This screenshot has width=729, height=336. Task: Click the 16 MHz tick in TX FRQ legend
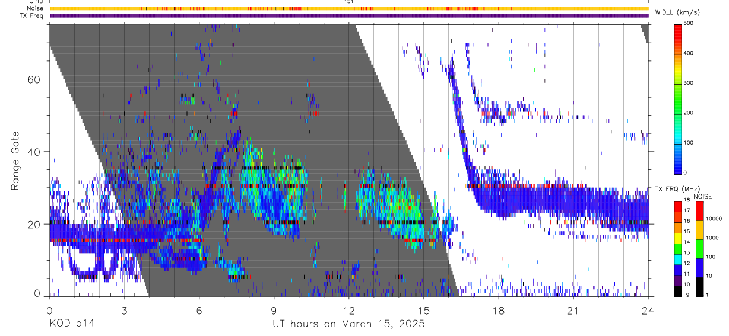click(687, 221)
